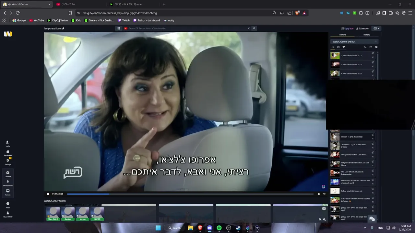This screenshot has height=233, width=415.
Task: Open browser extensions puzzle icon
Action: 361,13
